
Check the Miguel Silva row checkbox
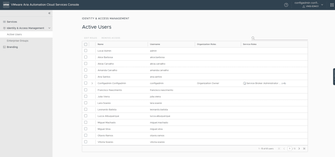(86, 129)
